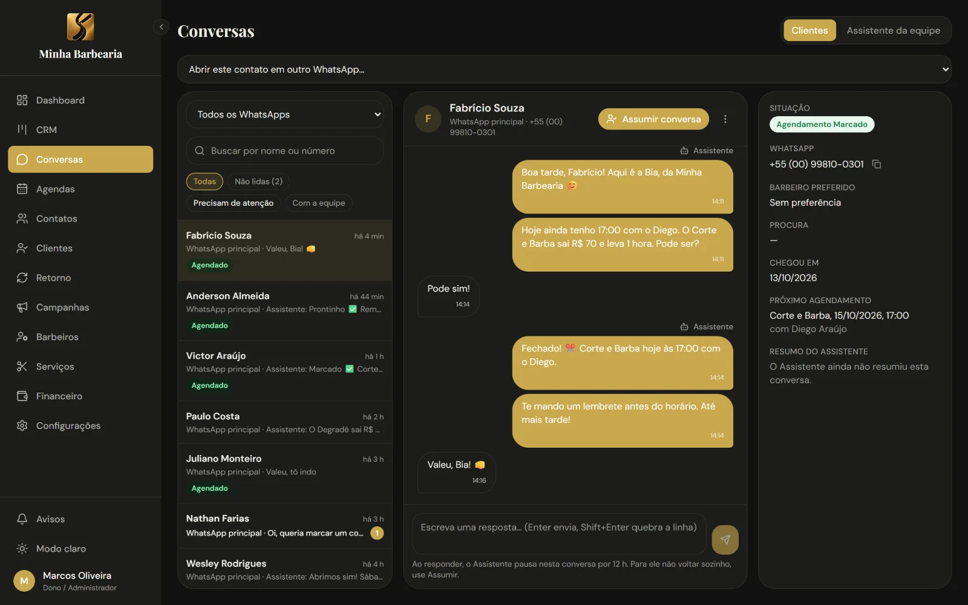The height and width of the screenshot is (605, 968).
Task: Select the Fabrício Souza conversation row
Action: coord(285,250)
